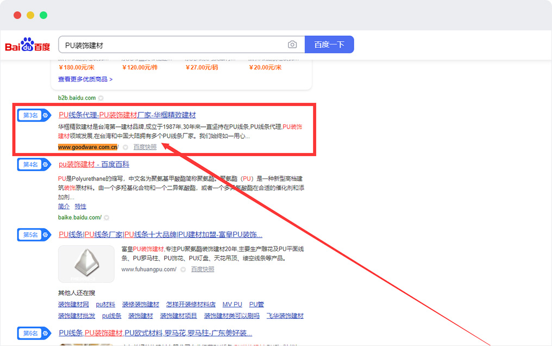Image resolution: width=552 pixels, height=346 pixels.
Task: Click the 第5名 rank label
Action: [x=30, y=235]
